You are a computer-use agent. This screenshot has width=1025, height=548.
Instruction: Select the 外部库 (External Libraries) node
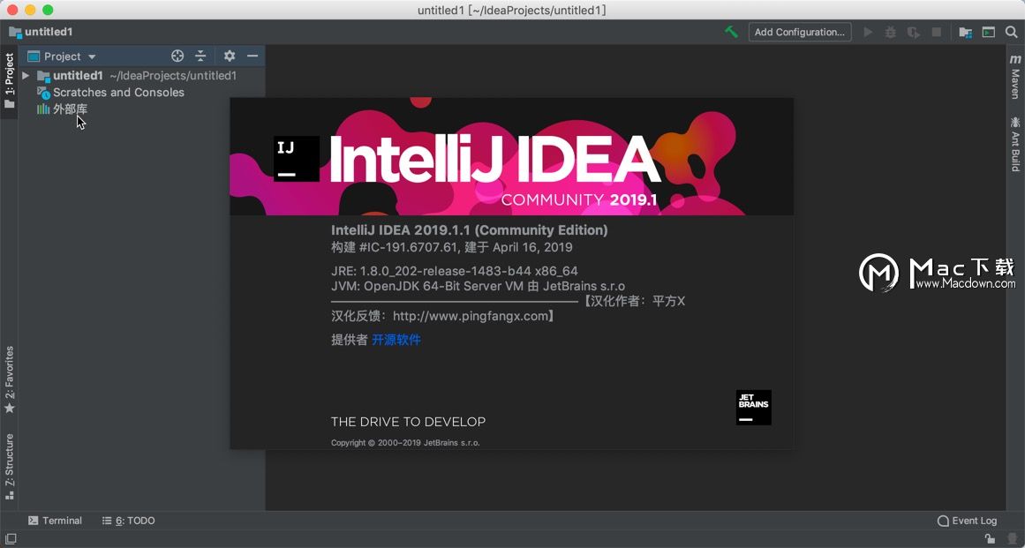pos(70,109)
